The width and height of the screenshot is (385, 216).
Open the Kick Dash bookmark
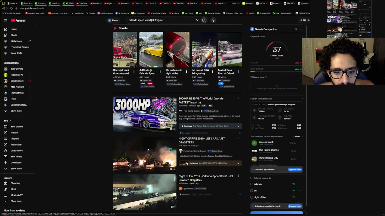click(x=188, y=13)
